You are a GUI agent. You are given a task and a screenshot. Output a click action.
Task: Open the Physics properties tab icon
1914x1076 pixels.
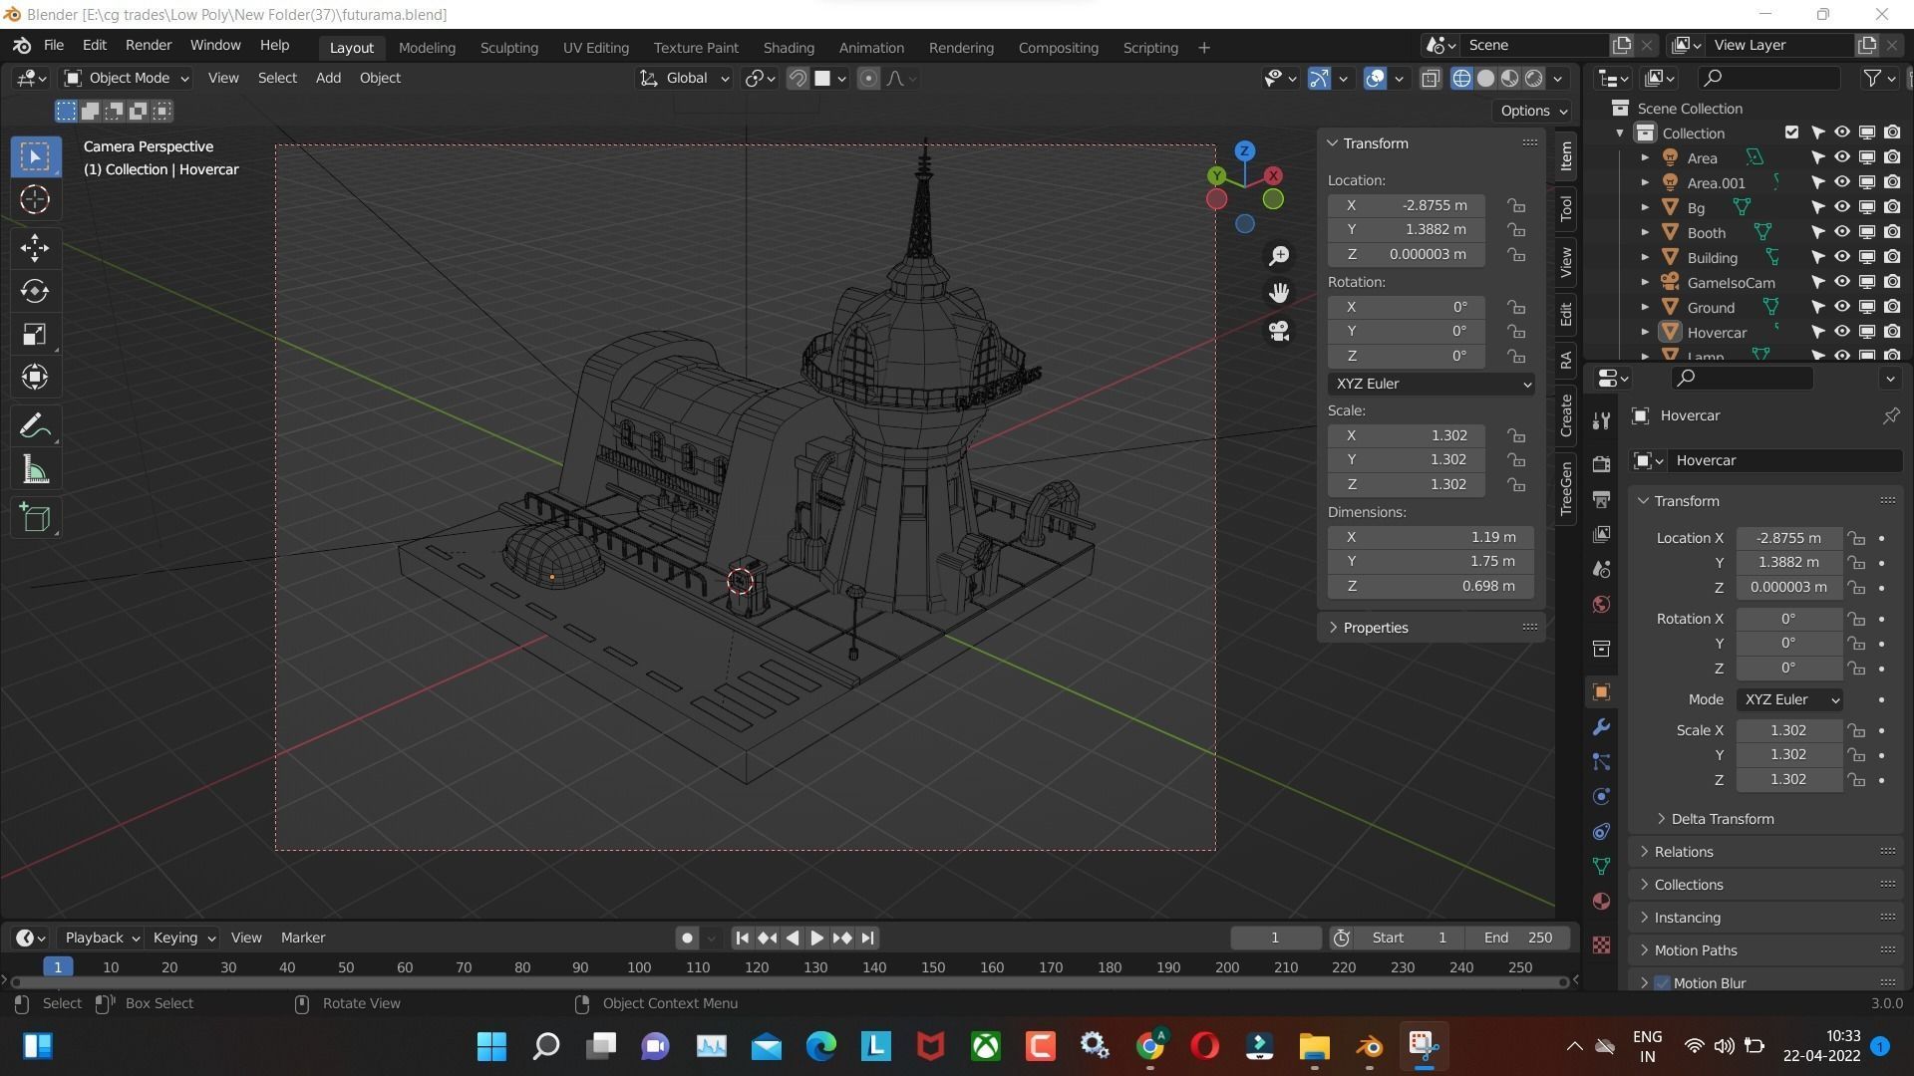pyautogui.click(x=1601, y=797)
